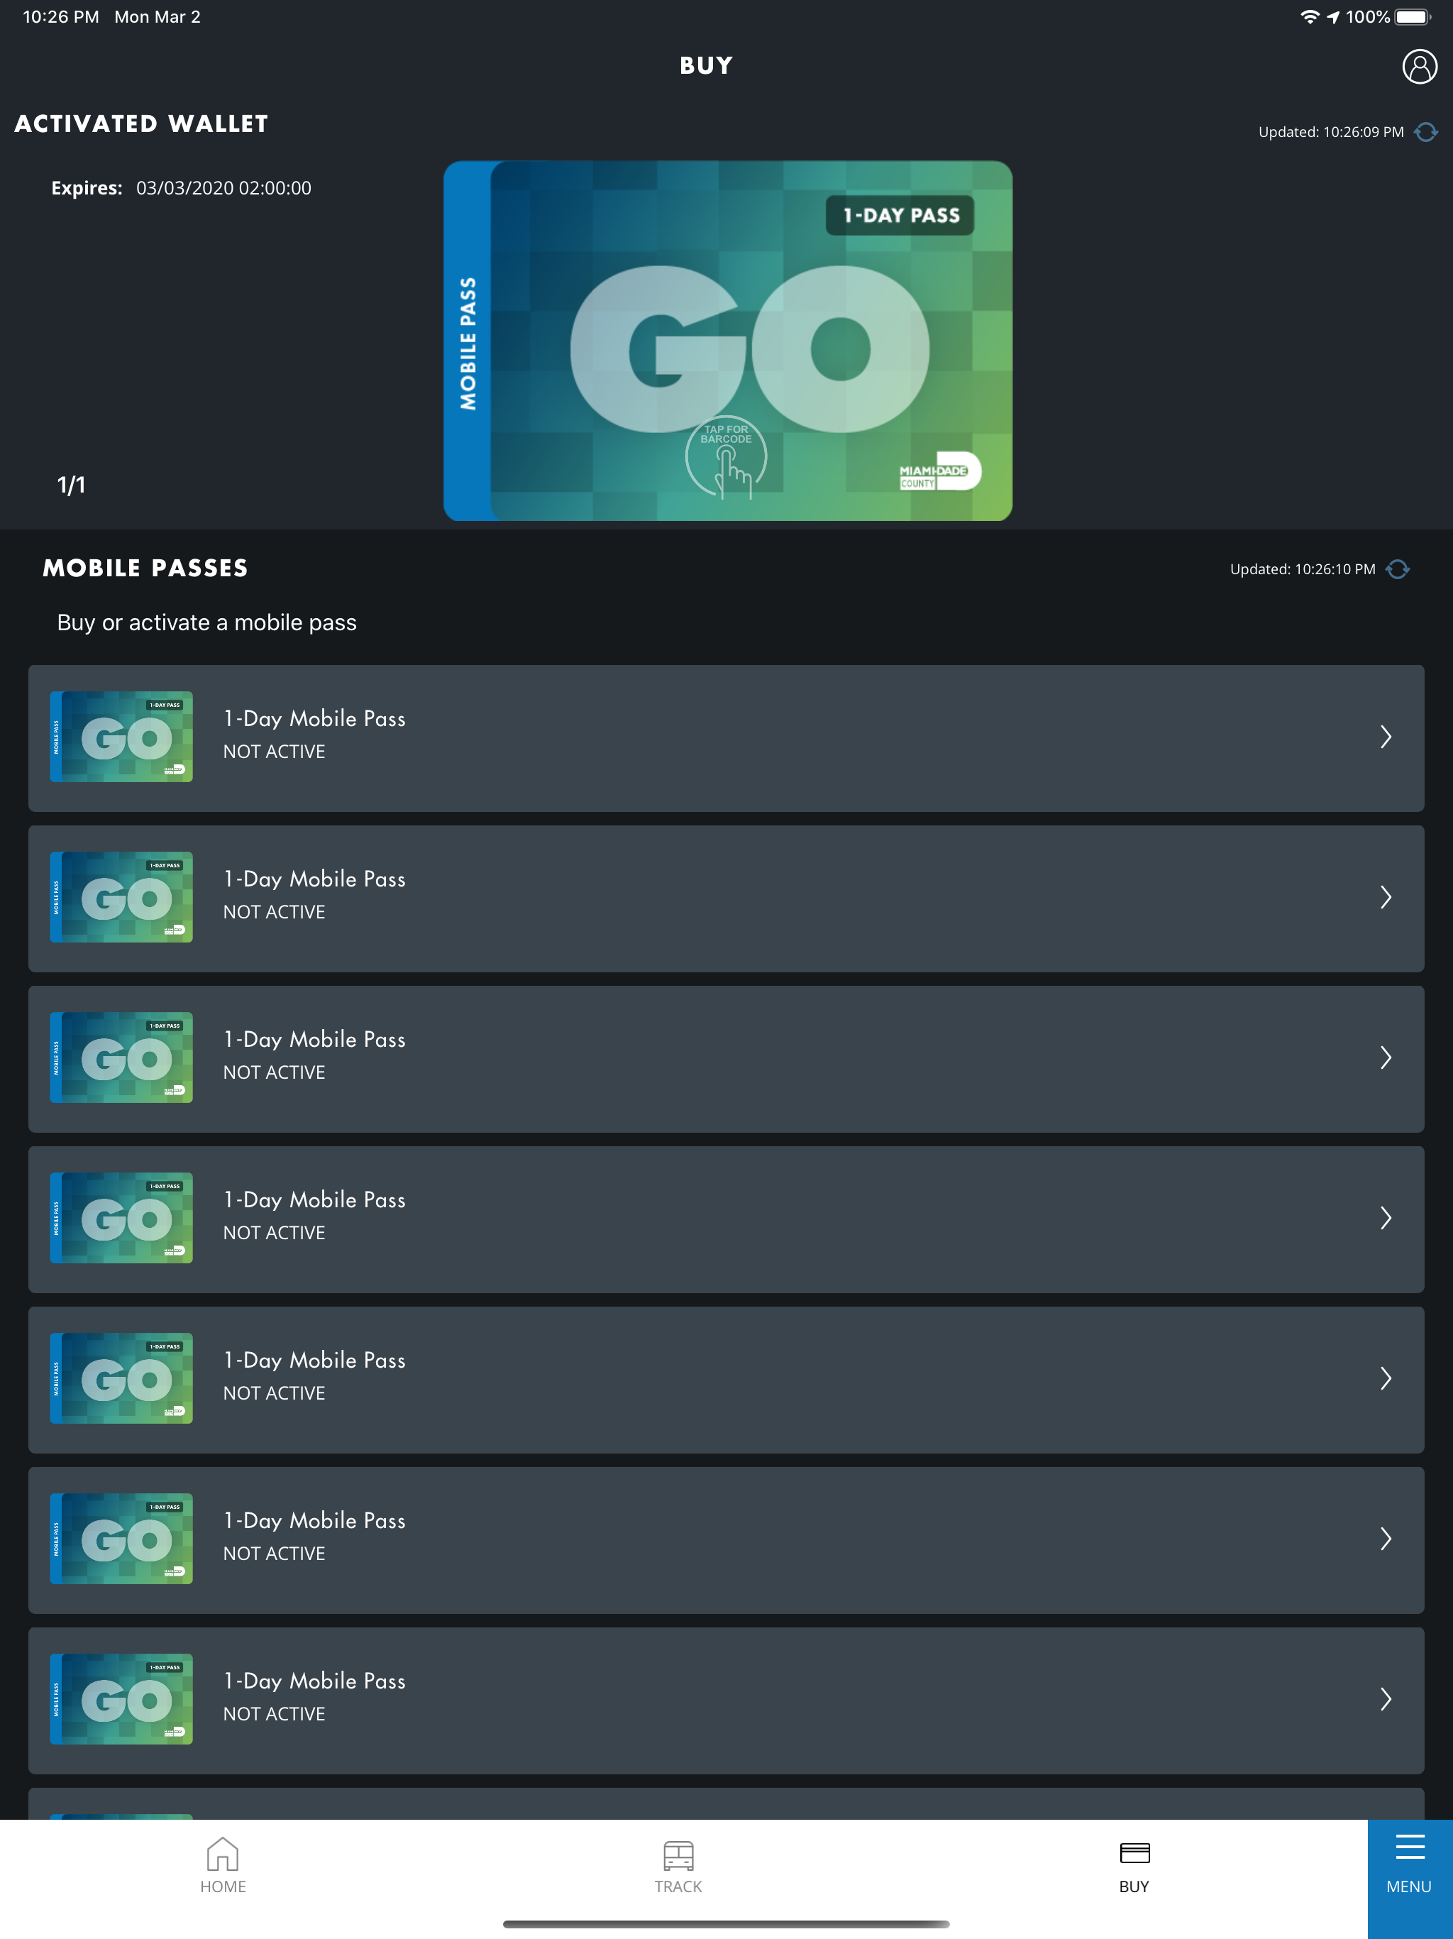Select the seventh 1-Day Mobile Pass row
Screen dimensions: 1453x1939
[726, 1700]
